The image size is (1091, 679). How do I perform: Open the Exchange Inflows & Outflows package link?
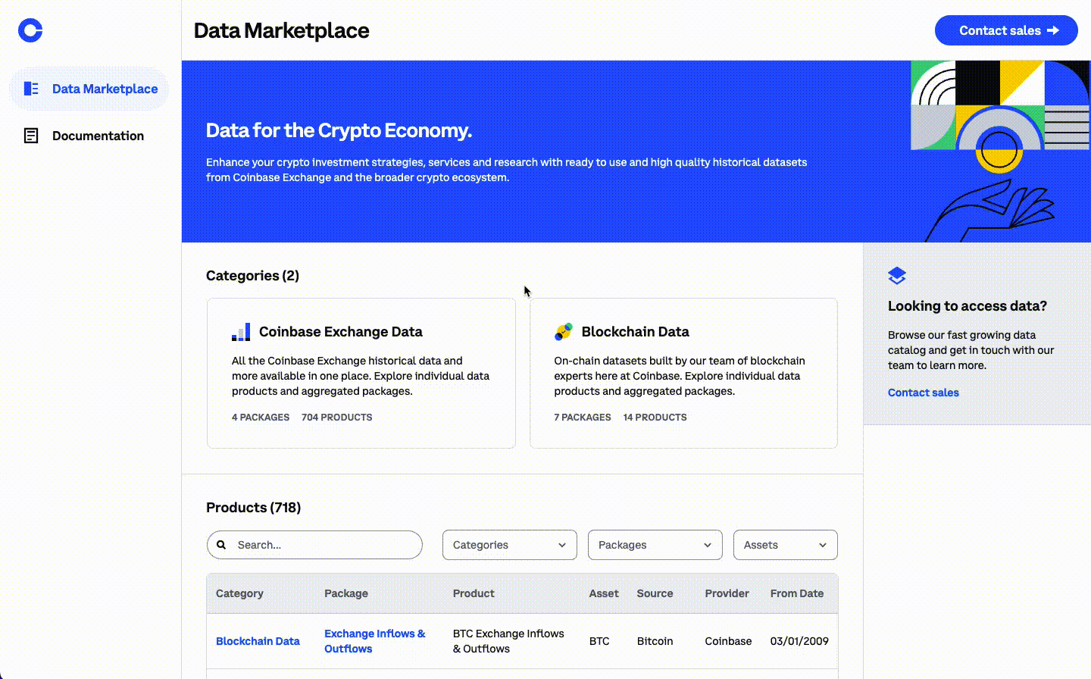point(375,641)
